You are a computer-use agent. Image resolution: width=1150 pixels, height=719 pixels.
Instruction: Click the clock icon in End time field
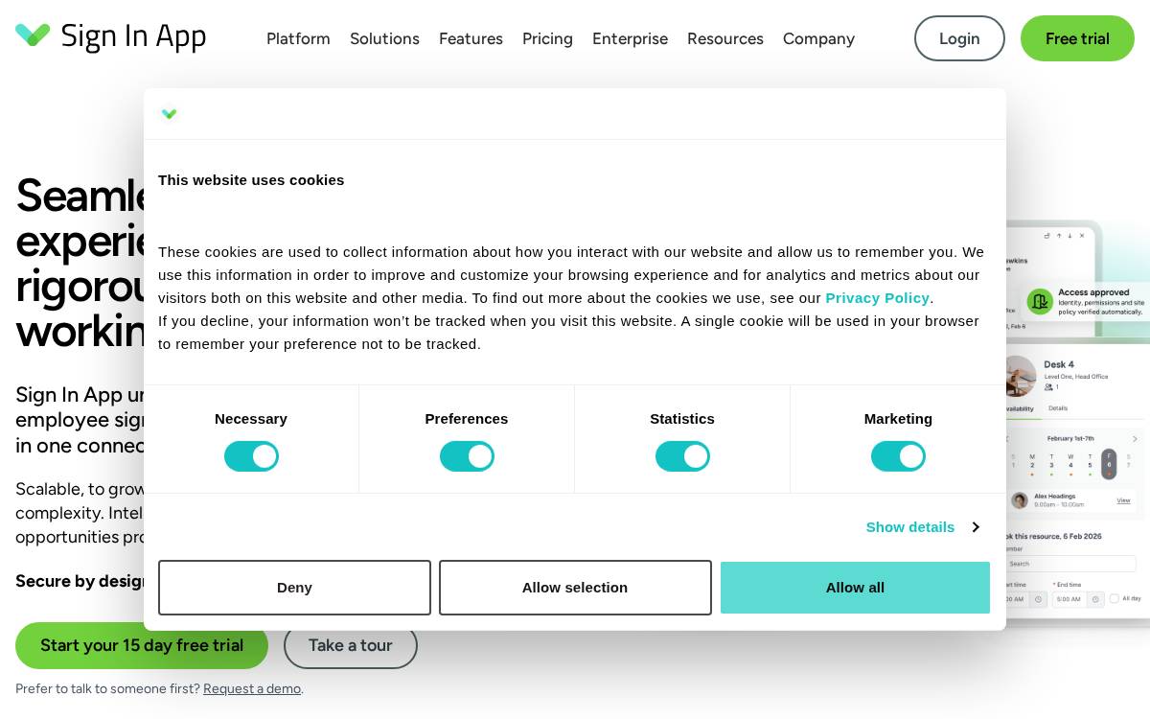[x=1095, y=599]
